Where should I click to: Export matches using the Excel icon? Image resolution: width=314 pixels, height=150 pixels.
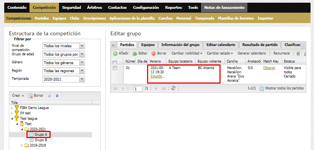[x=299, y=54]
